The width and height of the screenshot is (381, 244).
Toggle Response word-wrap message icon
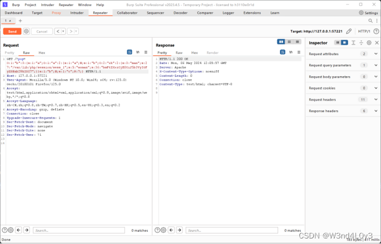[x=282, y=52]
